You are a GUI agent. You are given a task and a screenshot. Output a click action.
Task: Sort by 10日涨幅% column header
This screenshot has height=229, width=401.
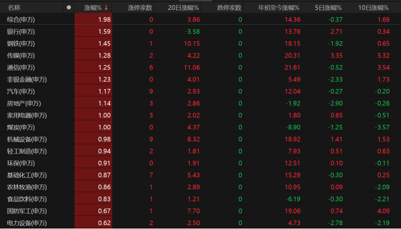tap(373, 8)
